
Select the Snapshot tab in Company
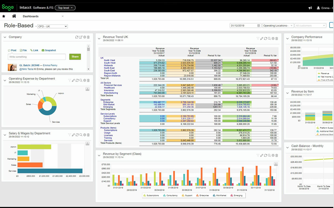pos(49,50)
